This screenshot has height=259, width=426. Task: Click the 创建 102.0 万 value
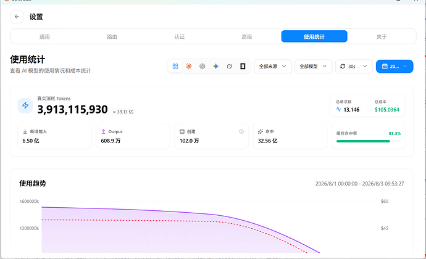(x=189, y=141)
